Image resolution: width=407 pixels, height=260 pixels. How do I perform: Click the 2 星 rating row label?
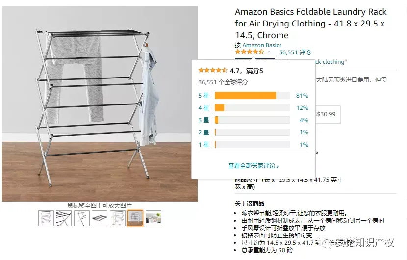pyautogui.click(x=203, y=132)
